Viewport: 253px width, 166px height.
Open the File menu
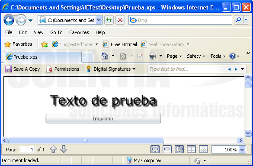(9, 32)
